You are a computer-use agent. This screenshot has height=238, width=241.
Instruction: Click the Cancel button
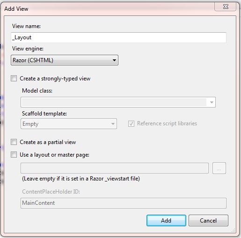208,220
